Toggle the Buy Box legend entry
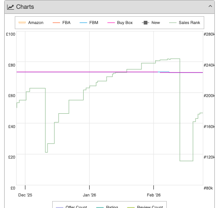219x208 pixels. pyautogui.click(x=120, y=23)
